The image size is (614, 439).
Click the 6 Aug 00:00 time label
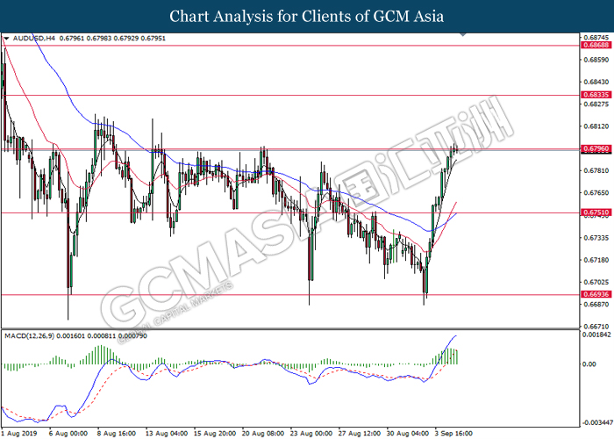[x=68, y=434]
